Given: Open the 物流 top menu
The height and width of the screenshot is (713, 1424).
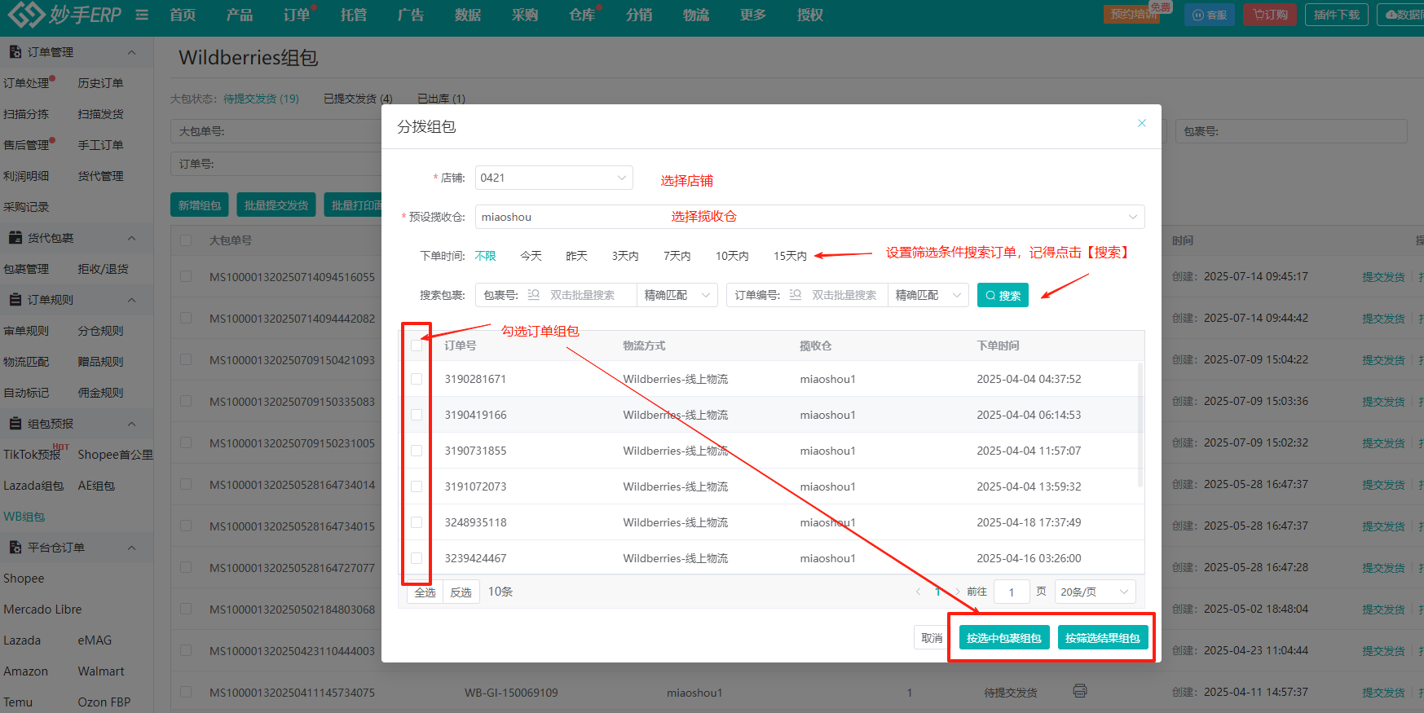Looking at the screenshot, I should coord(696,15).
